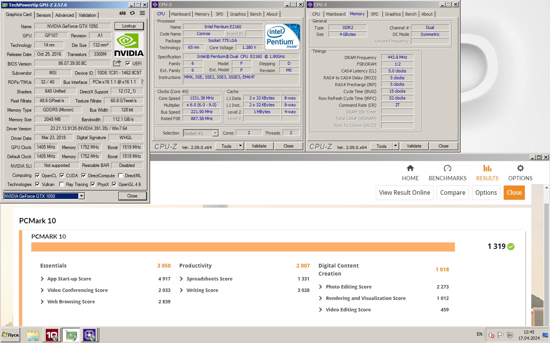Click the Bus Interface question mark
Screen dimensions: 550x343
click(142, 82)
